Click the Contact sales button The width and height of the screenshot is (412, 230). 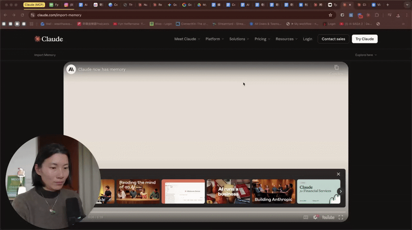coord(334,39)
